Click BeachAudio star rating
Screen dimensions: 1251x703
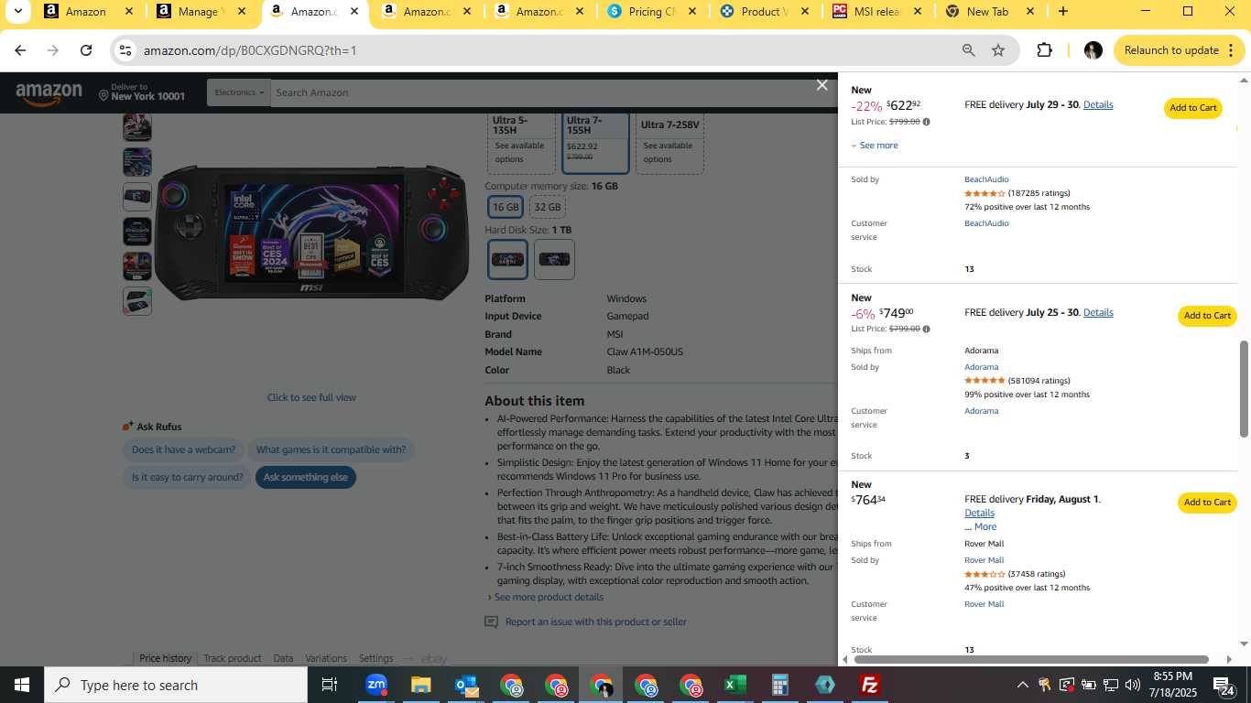984,193
